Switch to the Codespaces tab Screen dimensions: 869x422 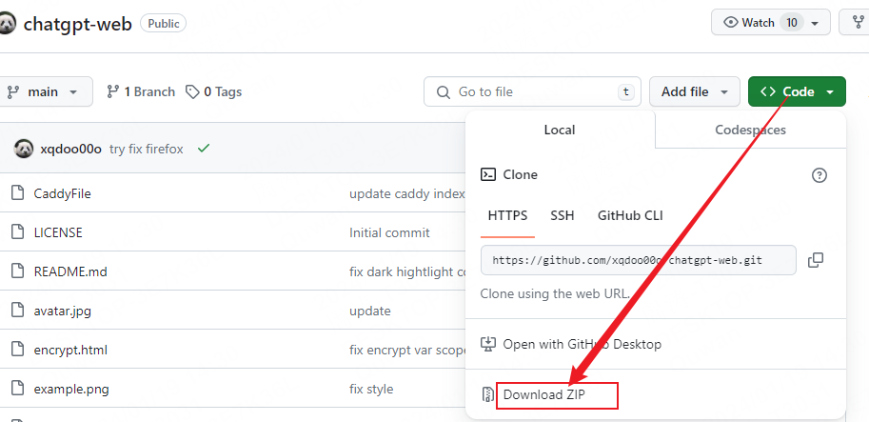click(x=750, y=130)
